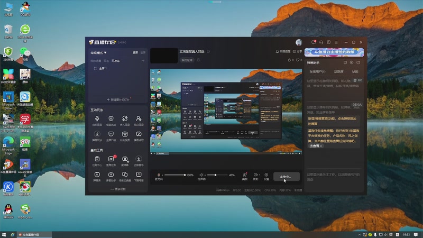Click the 19:33 clock in system tray
This screenshot has height=238, width=423.
406,234
